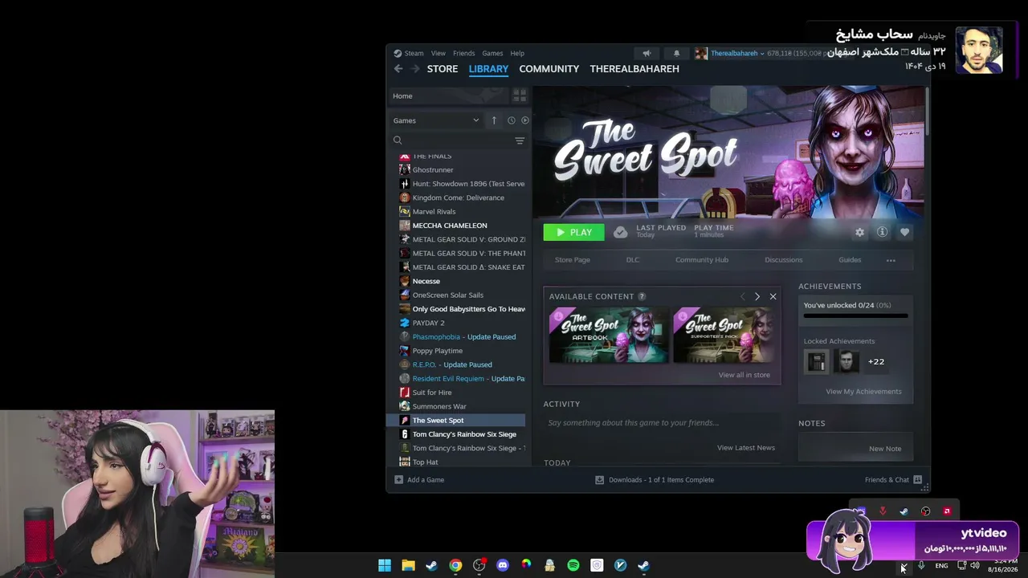Open the Games menu
This screenshot has width=1028, height=578.
pos(492,54)
